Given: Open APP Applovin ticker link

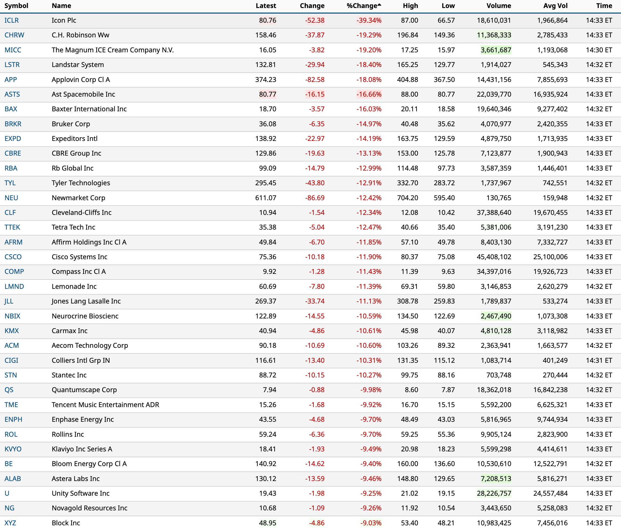Looking at the screenshot, I should point(10,80).
